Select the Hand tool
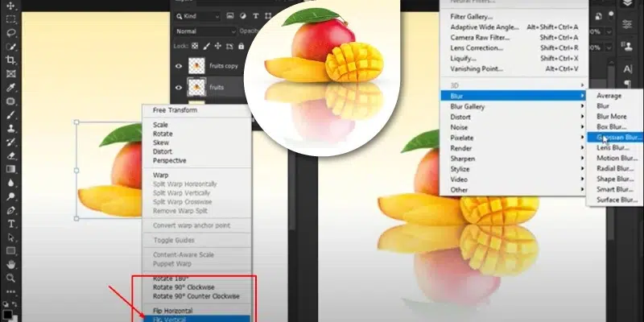 pyautogui.click(x=10, y=265)
